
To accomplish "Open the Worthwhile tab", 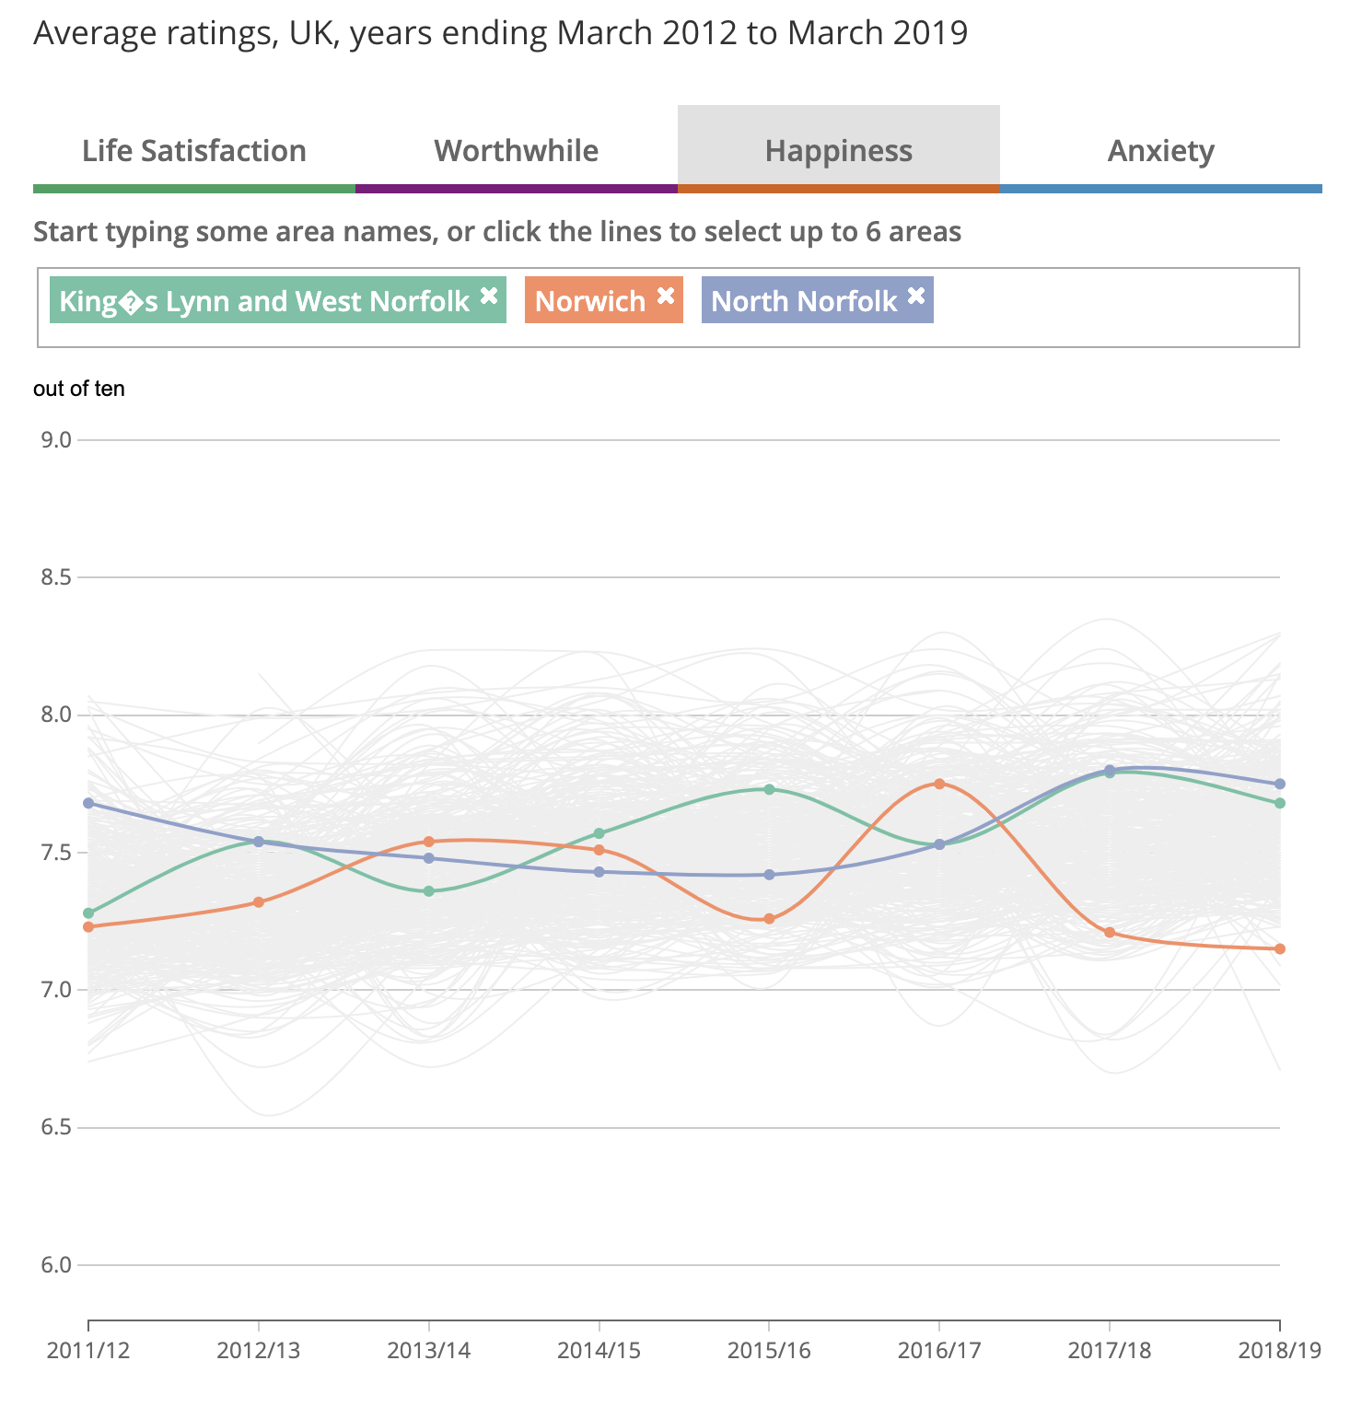I will coord(517,150).
